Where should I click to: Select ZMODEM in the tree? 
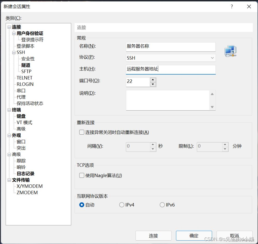pyautogui.click(x=27, y=193)
